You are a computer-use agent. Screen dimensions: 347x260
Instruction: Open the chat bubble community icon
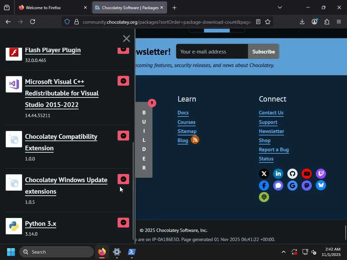click(x=278, y=186)
